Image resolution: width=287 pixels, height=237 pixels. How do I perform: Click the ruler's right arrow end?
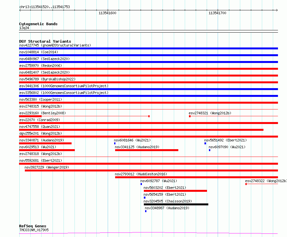tap(277, 10)
